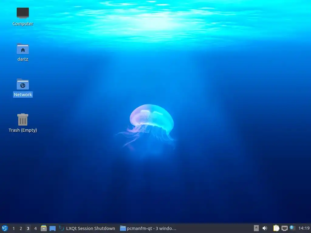Open the update notifier tray icon
Viewport: 311px width, 233px height.
point(292,228)
